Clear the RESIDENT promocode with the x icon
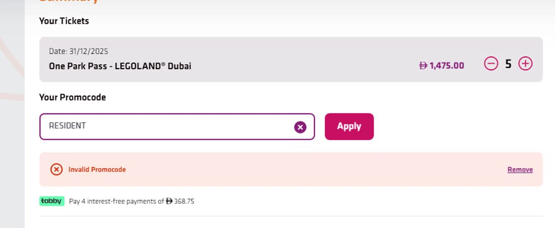This screenshot has width=555, height=228. (300, 127)
